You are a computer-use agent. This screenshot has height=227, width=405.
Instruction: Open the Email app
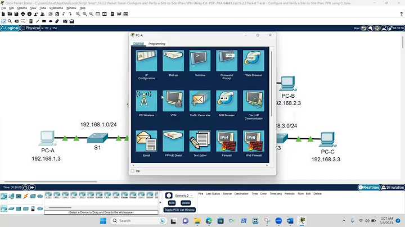tap(146, 141)
